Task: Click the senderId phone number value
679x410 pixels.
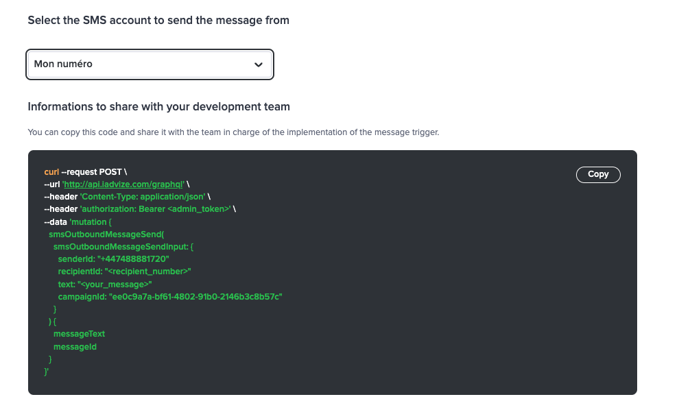Action: (x=133, y=259)
